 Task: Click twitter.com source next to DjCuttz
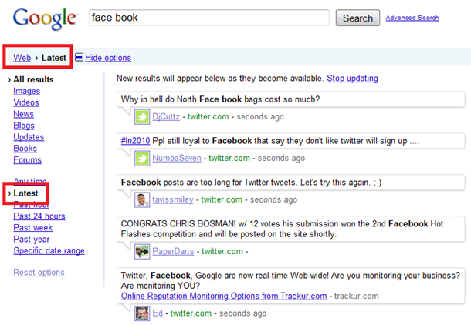[208, 116]
